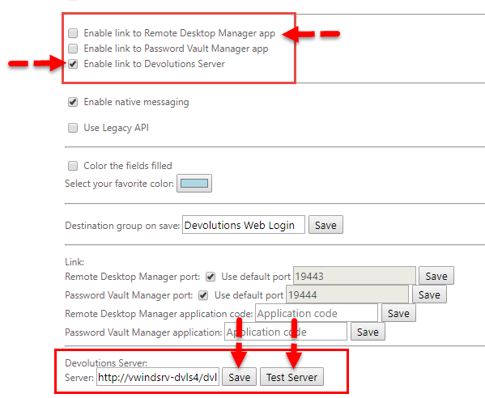The width and height of the screenshot is (485, 398).
Task: Enable link to Remote Desktop Manager app
Action: (73, 32)
